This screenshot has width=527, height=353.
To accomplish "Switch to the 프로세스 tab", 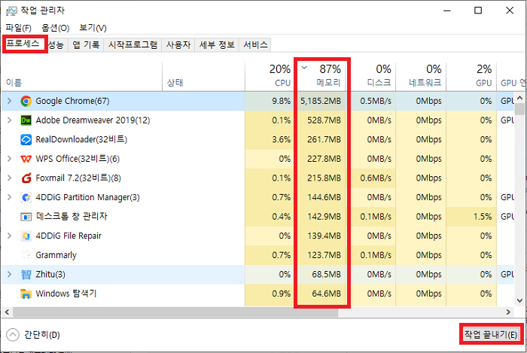I will pos(23,44).
